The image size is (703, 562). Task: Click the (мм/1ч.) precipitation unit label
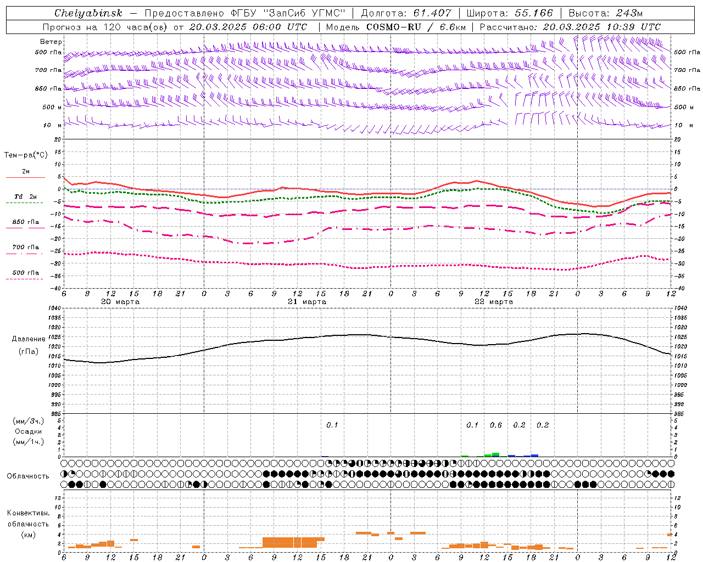28,442
